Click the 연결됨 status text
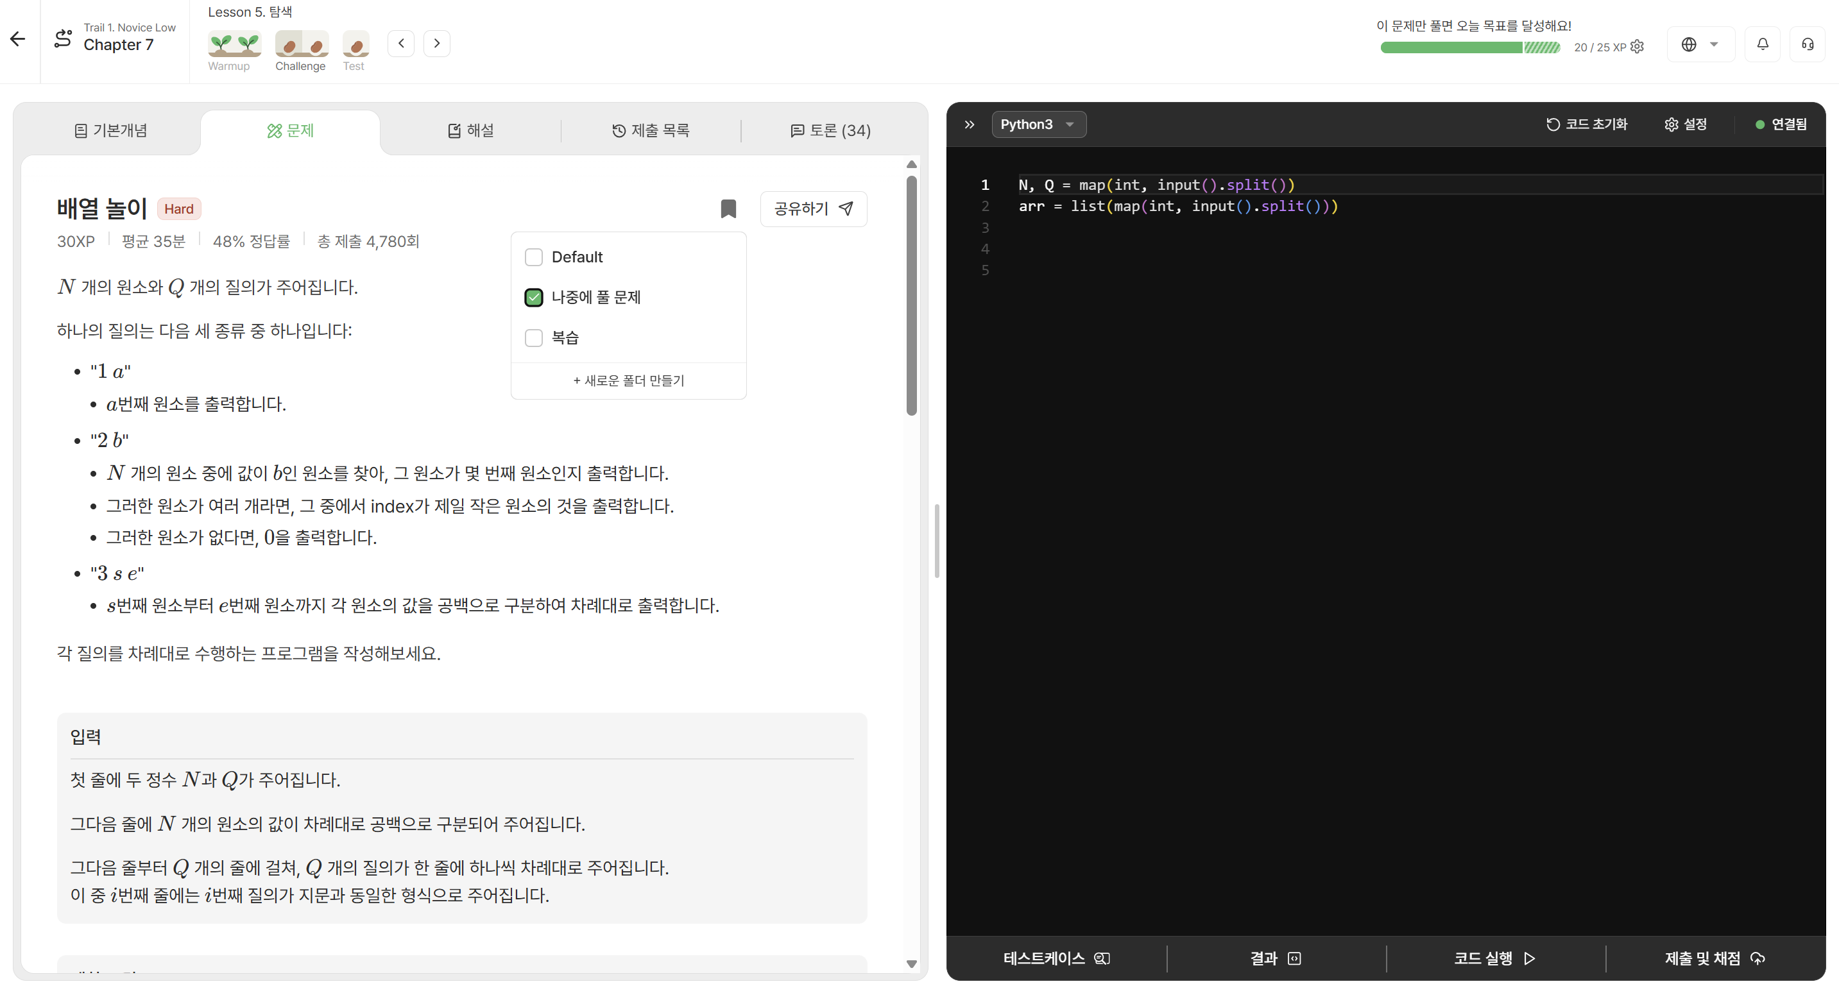 (x=1789, y=124)
